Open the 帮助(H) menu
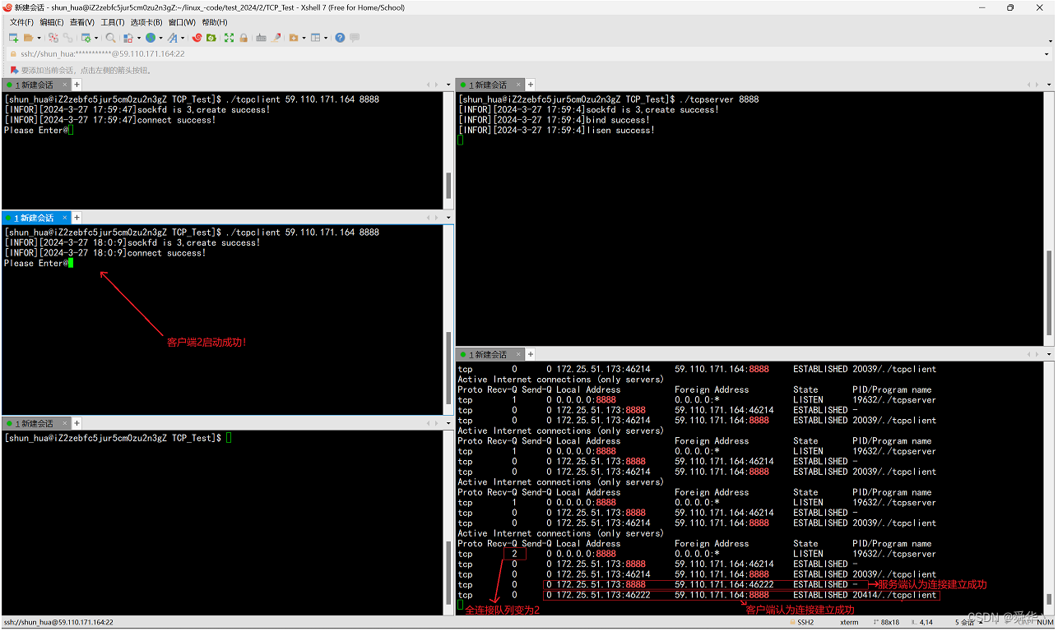Image resolution: width=1058 pixels, height=631 pixels. (215, 22)
